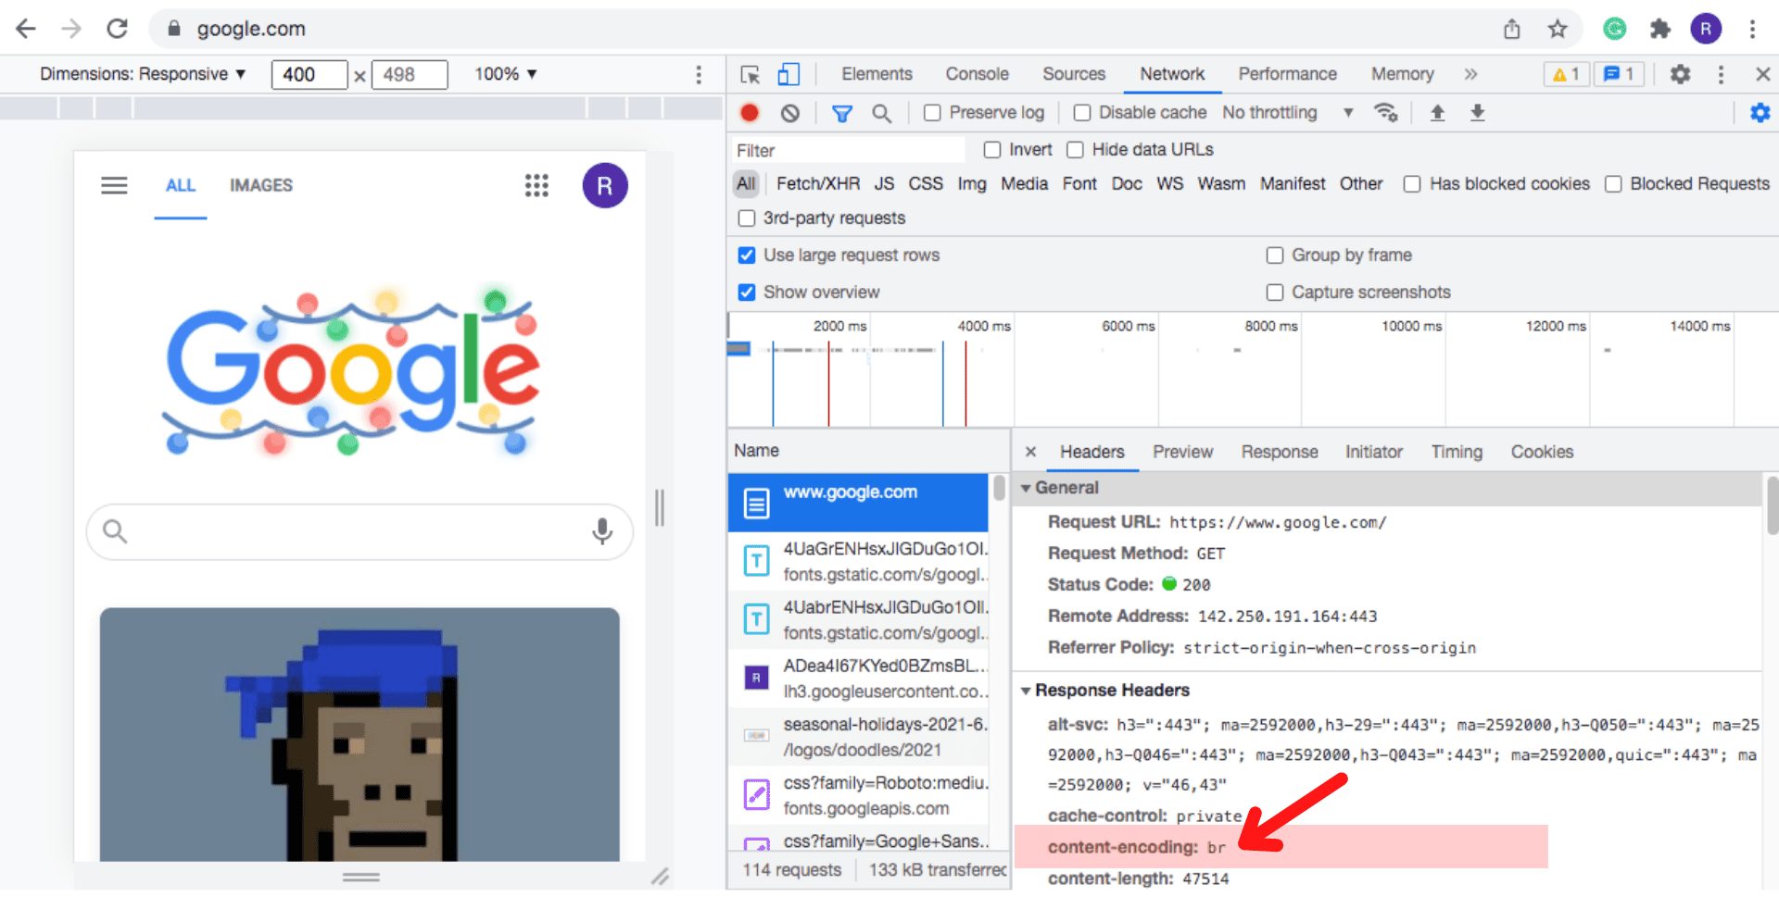
Task: Reload the google.com page
Action: [x=117, y=29]
